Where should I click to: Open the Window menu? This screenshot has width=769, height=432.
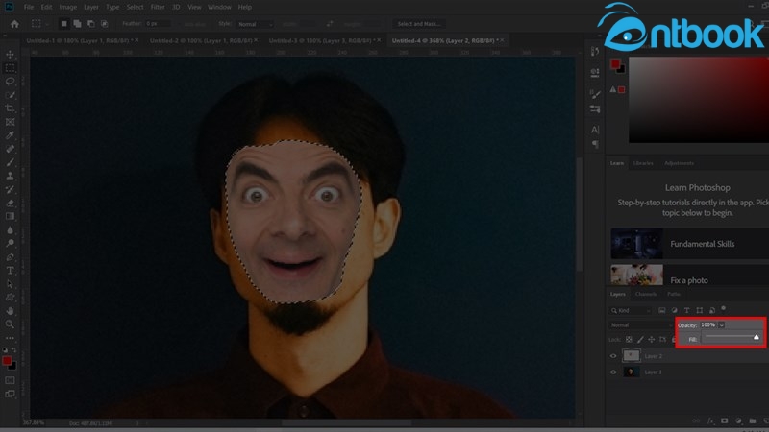[219, 7]
